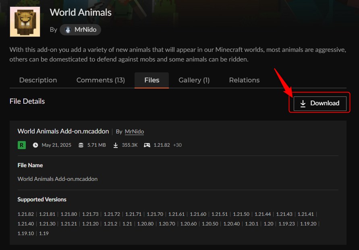Click supported version 1.21.44
The image size is (359, 250).
tap(263, 214)
